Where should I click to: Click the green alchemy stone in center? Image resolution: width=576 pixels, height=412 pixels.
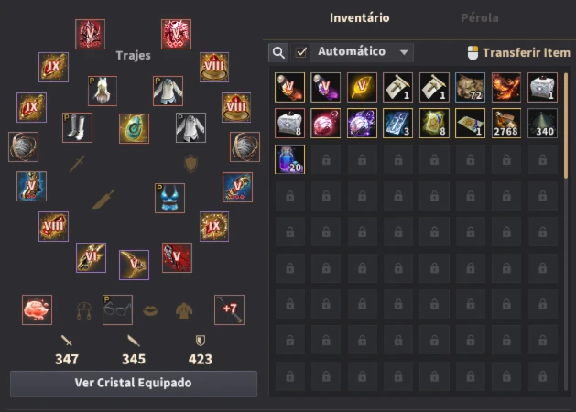click(134, 128)
